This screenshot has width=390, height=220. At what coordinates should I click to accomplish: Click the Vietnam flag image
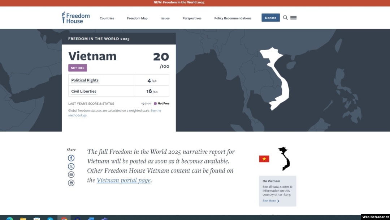tap(264, 159)
